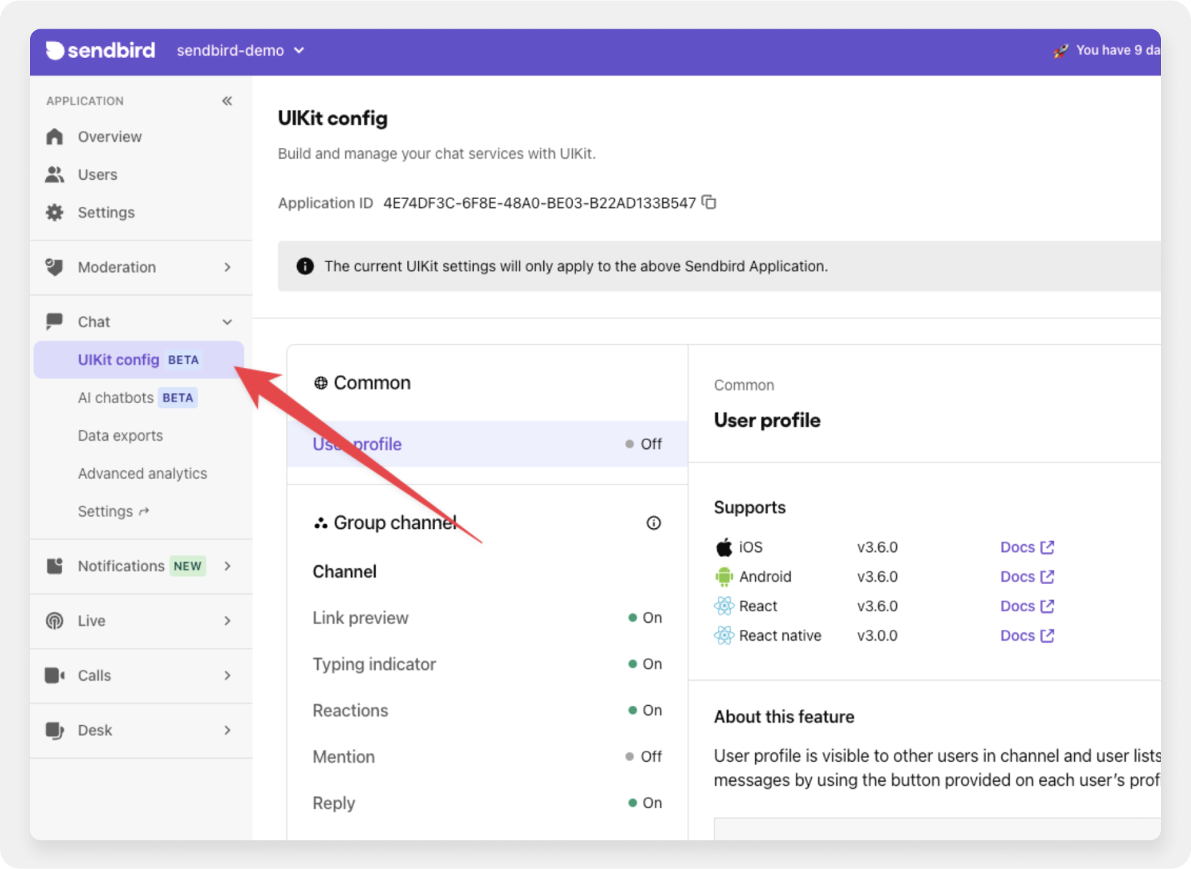Open React Docs link
This screenshot has width=1191, height=869.
[1027, 606]
